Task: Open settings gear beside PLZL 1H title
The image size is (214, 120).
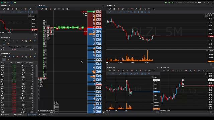Action: click(x=114, y=67)
